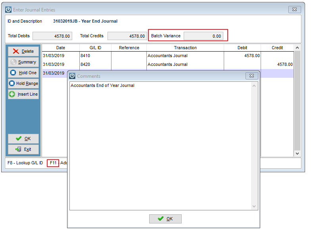Click the 4578.00 debit cell for 8410

242,56
